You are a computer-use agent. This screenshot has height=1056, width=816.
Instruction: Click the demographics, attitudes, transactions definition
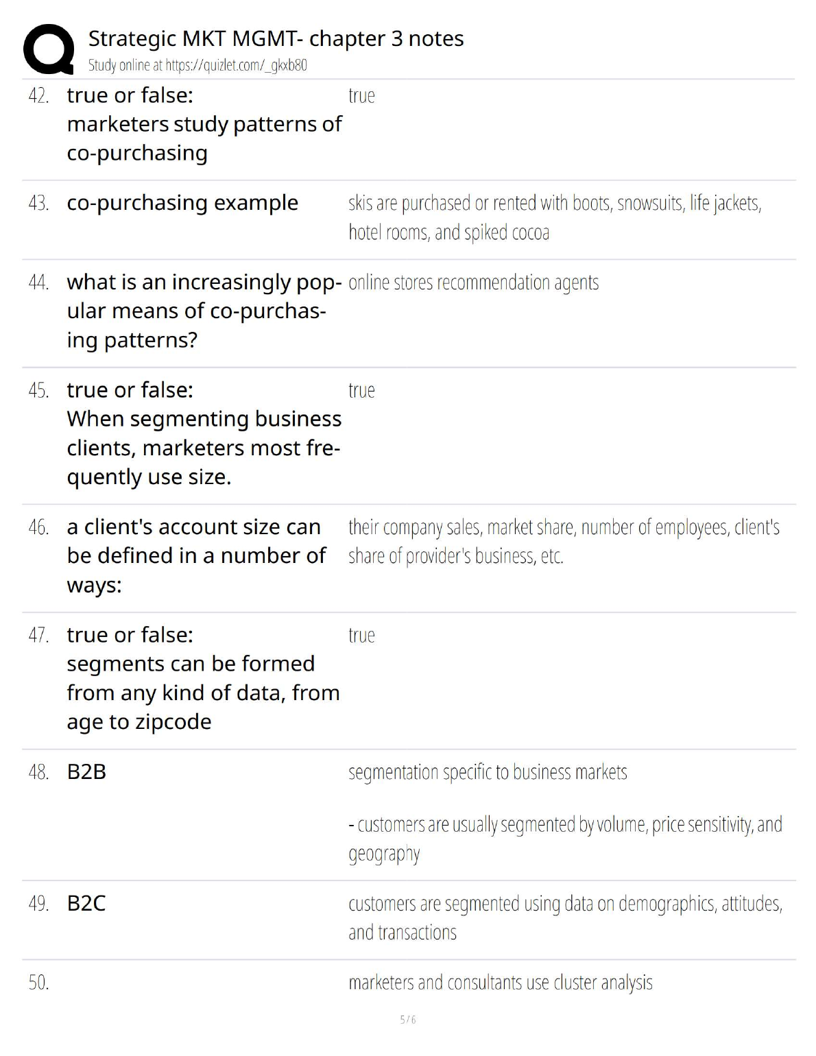[x=565, y=917]
